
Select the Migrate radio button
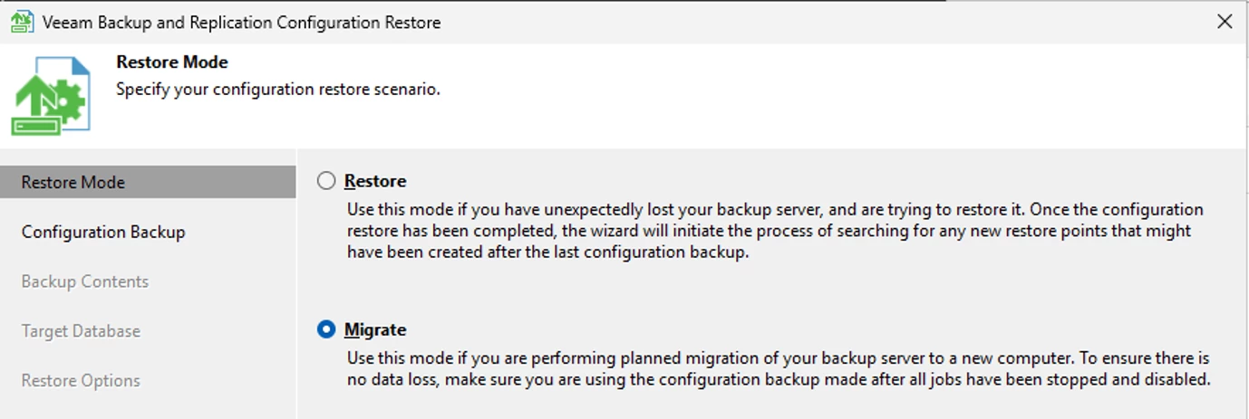[326, 330]
